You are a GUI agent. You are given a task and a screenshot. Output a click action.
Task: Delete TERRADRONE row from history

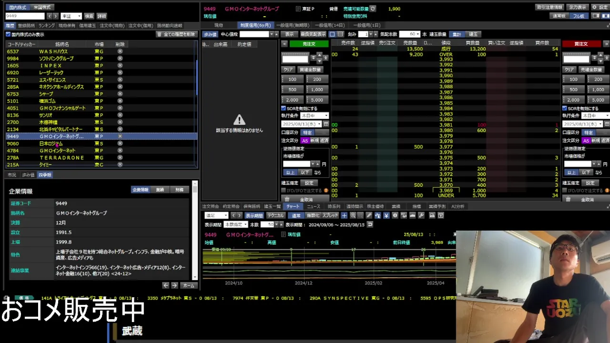120,158
